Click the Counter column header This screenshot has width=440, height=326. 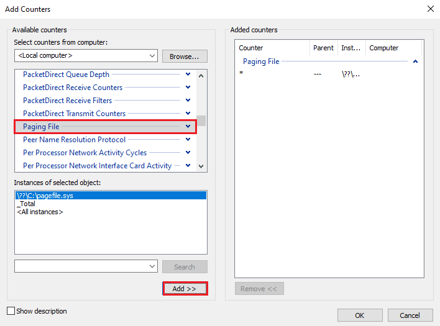pyautogui.click(x=272, y=48)
